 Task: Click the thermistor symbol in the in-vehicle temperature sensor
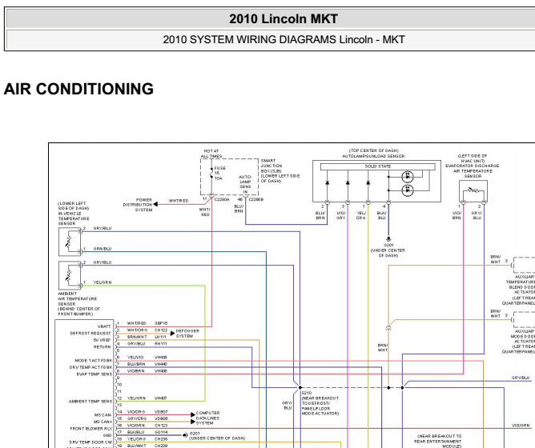(x=68, y=242)
